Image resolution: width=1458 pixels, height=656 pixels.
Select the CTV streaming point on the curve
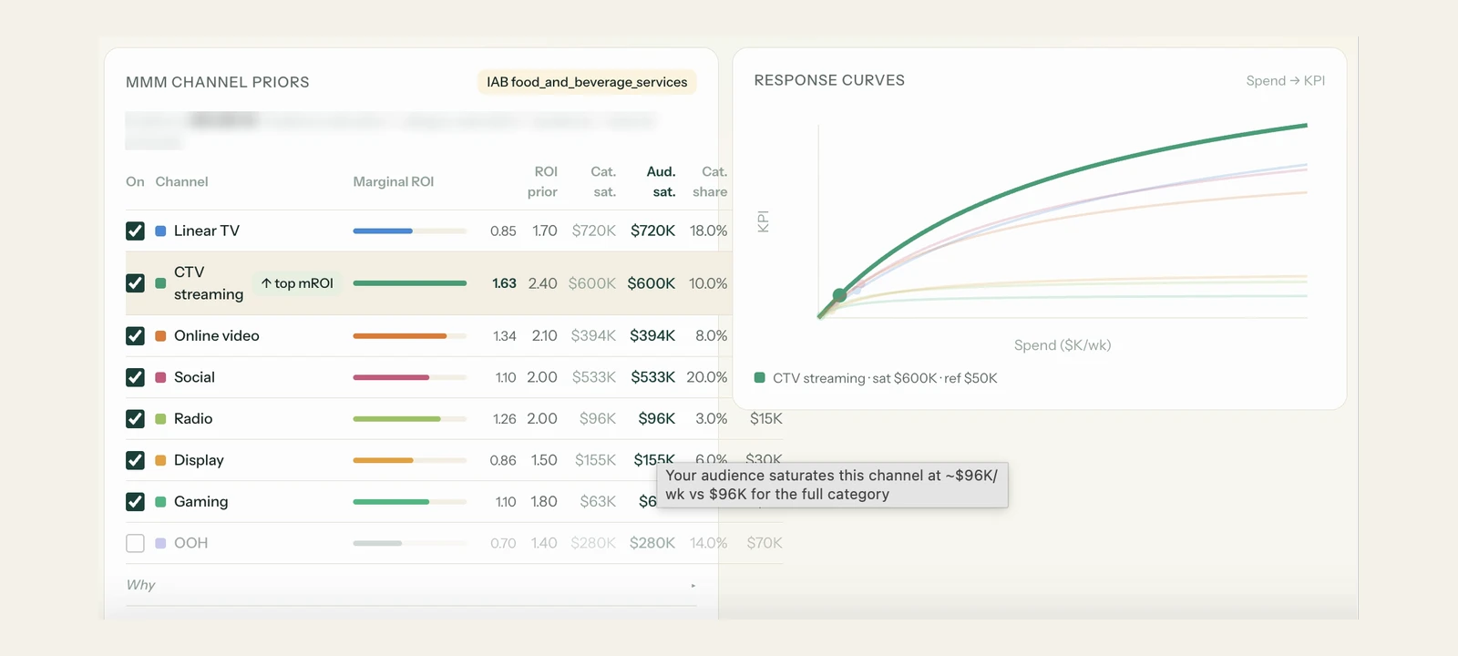click(x=840, y=295)
